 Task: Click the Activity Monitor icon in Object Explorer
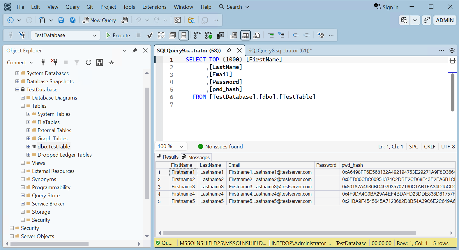111,62
